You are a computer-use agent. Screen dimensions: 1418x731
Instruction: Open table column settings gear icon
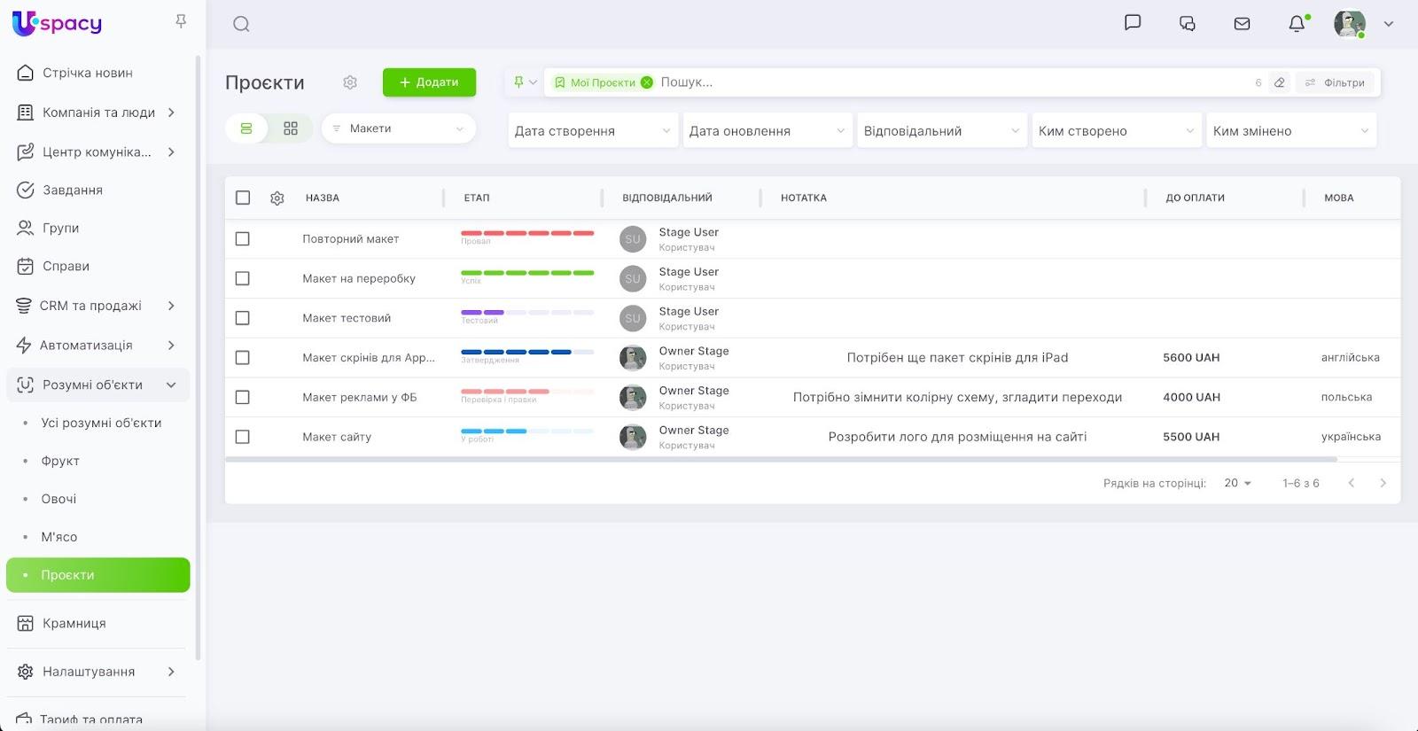coord(277,198)
